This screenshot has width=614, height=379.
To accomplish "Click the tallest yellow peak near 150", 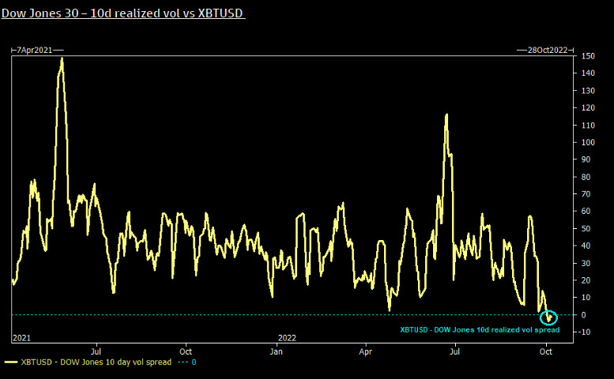I will [x=62, y=59].
